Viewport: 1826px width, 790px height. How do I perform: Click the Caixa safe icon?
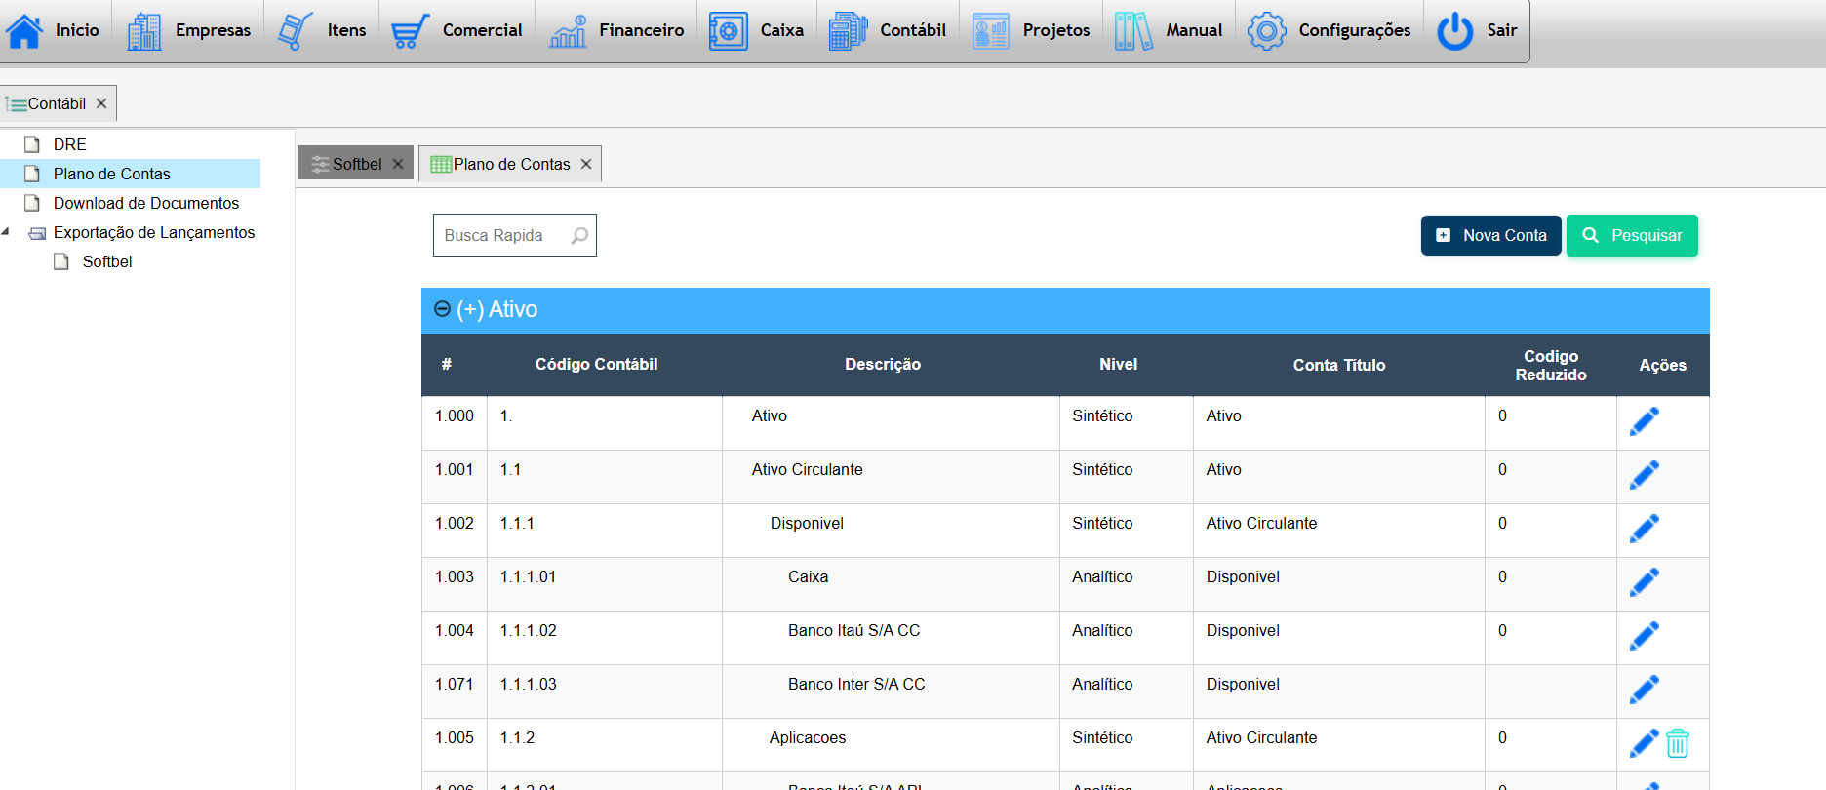coord(728,31)
